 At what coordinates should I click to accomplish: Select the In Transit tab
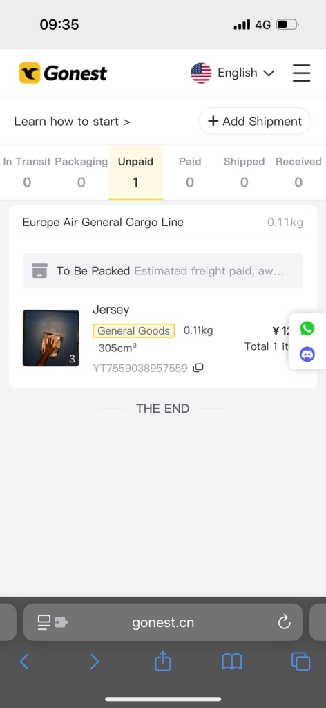[27, 172]
